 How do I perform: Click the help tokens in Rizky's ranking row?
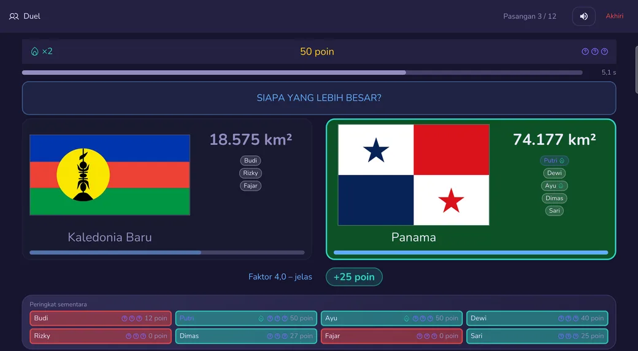click(136, 336)
